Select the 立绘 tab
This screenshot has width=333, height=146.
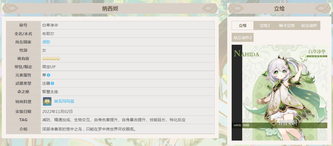coord(243,25)
